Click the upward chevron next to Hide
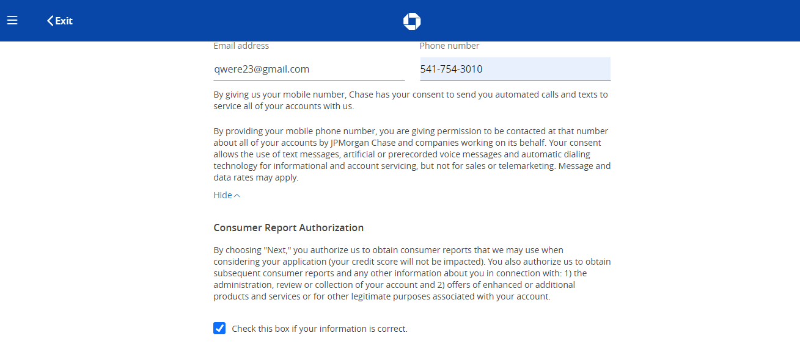The width and height of the screenshot is (800, 344). 237,196
